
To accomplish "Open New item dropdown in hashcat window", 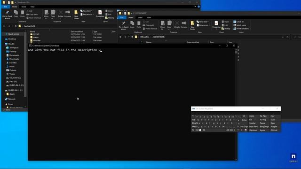I will (86, 11).
